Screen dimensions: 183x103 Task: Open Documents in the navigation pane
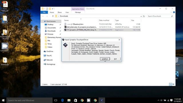coord(51,28)
